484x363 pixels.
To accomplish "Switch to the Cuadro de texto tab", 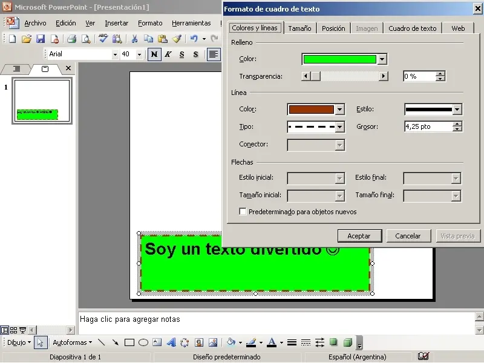I will pyautogui.click(x=413, y=28).
